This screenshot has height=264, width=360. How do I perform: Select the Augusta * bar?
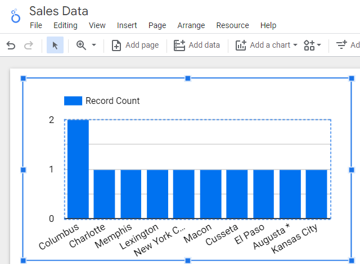click(290, 194)
